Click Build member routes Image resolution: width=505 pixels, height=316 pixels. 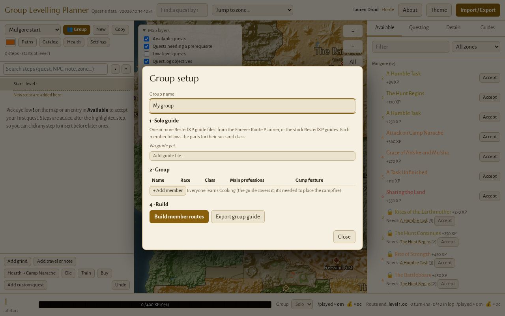(x=179, y=216)
